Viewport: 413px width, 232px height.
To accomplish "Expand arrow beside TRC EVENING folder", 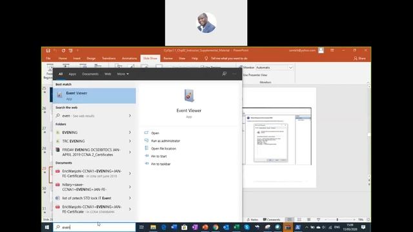I will point(130,141).
